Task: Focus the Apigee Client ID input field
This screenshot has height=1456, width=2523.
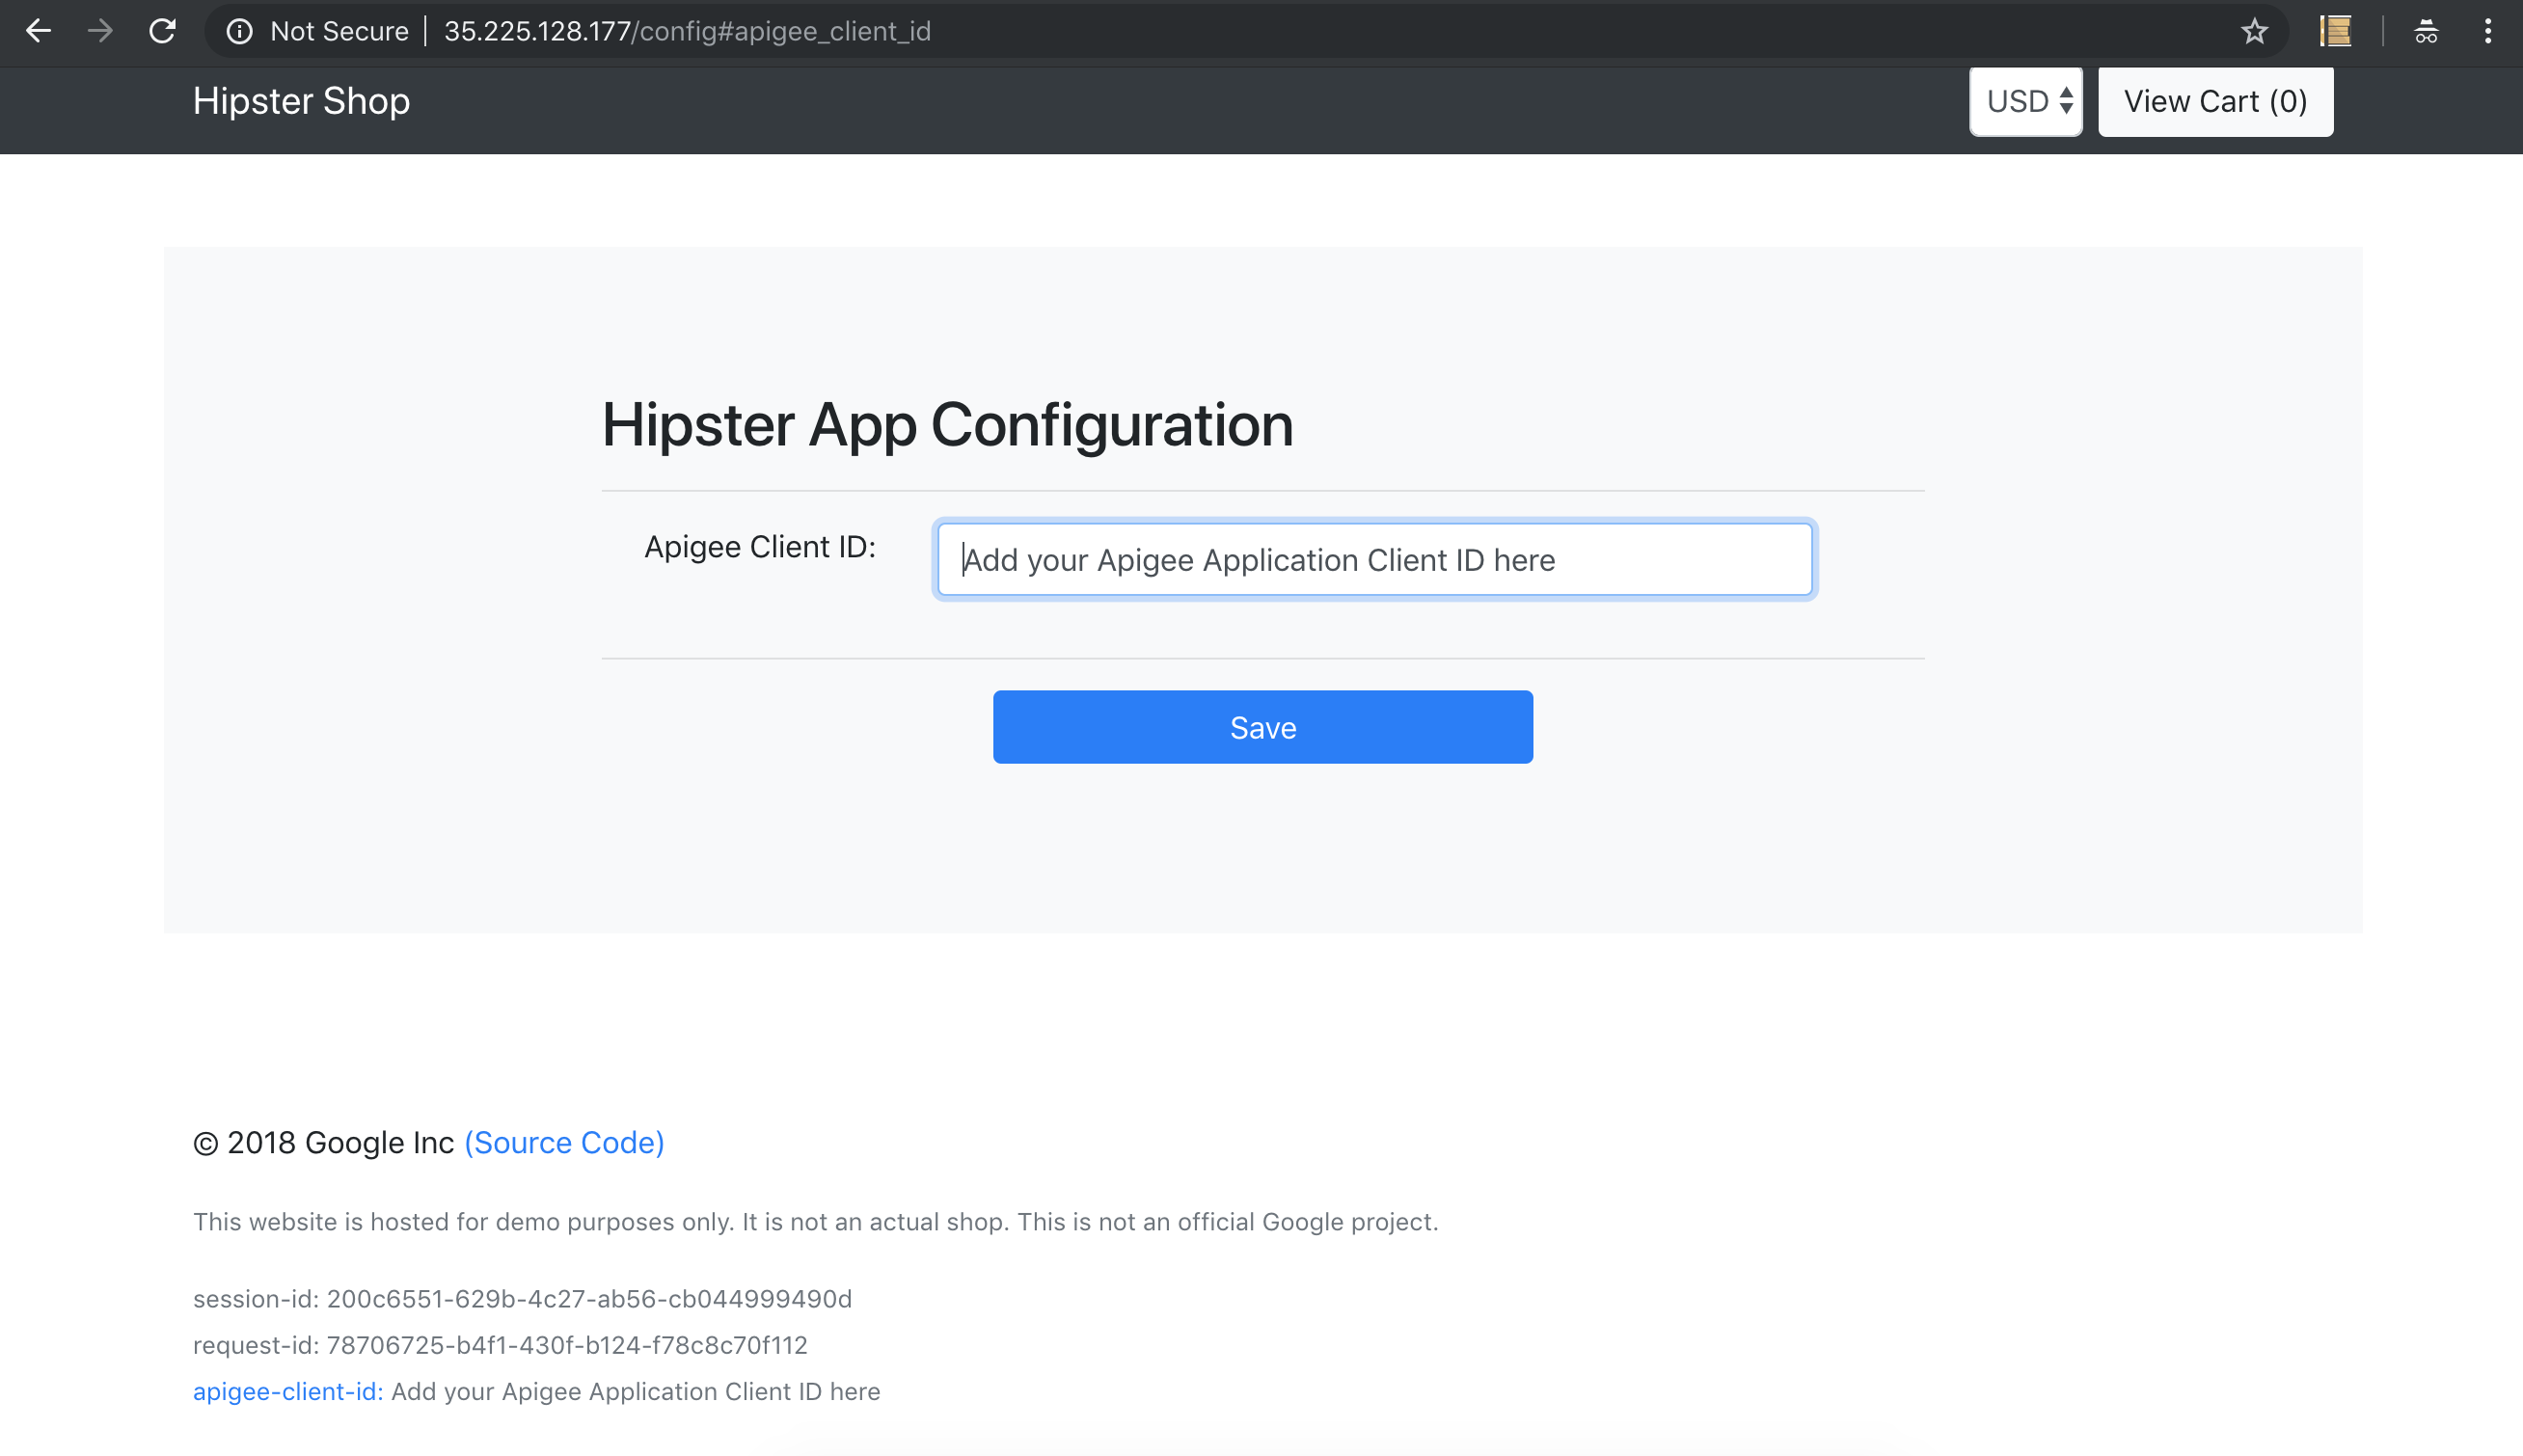Action: pyautogui.click(x=1374, y=560)
